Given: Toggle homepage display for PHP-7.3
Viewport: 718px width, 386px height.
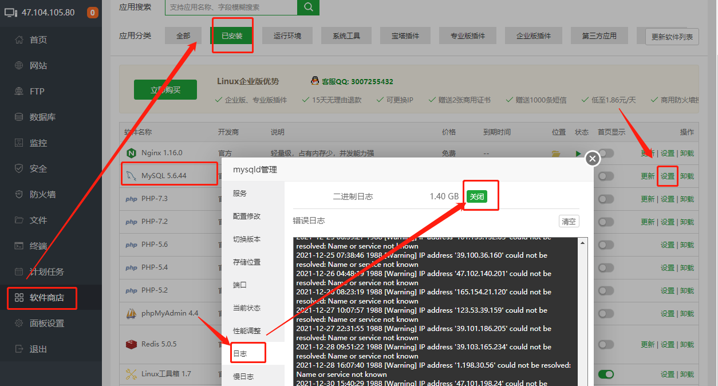Looking at the screenshot, I should pyautogui.click(x=606, y=199).
